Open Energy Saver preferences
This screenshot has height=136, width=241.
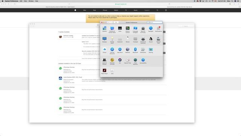pyautogui.click(x=112, y=40)
